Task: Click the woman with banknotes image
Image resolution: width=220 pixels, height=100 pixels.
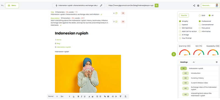Action: tap(88, 74)
